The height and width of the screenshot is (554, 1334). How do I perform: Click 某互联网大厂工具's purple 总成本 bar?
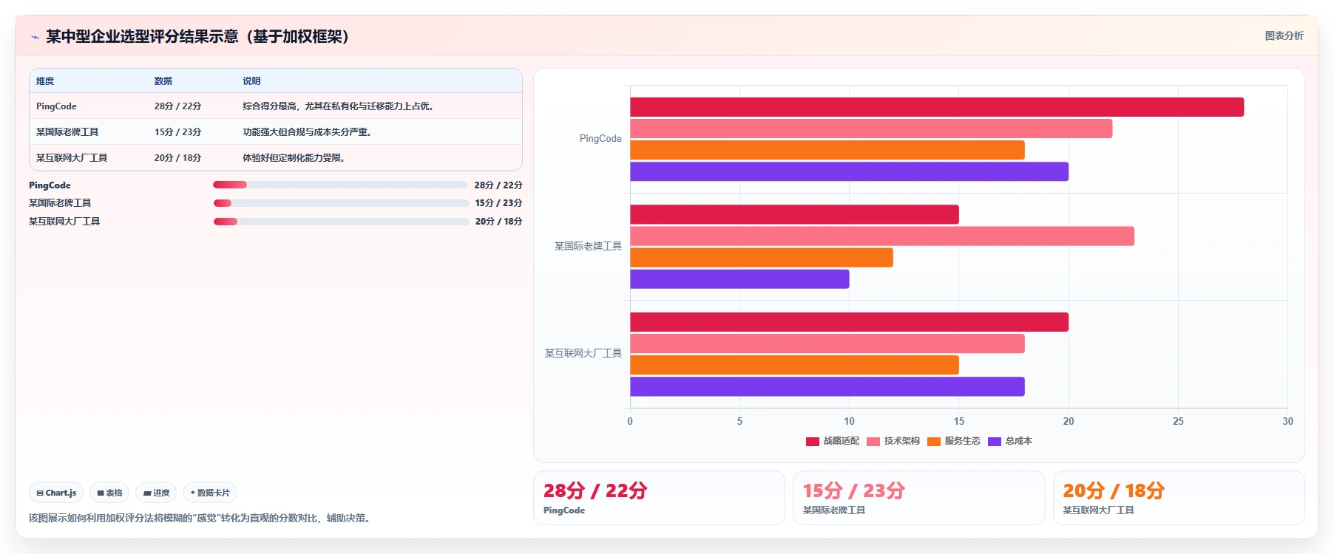(827, 386)
